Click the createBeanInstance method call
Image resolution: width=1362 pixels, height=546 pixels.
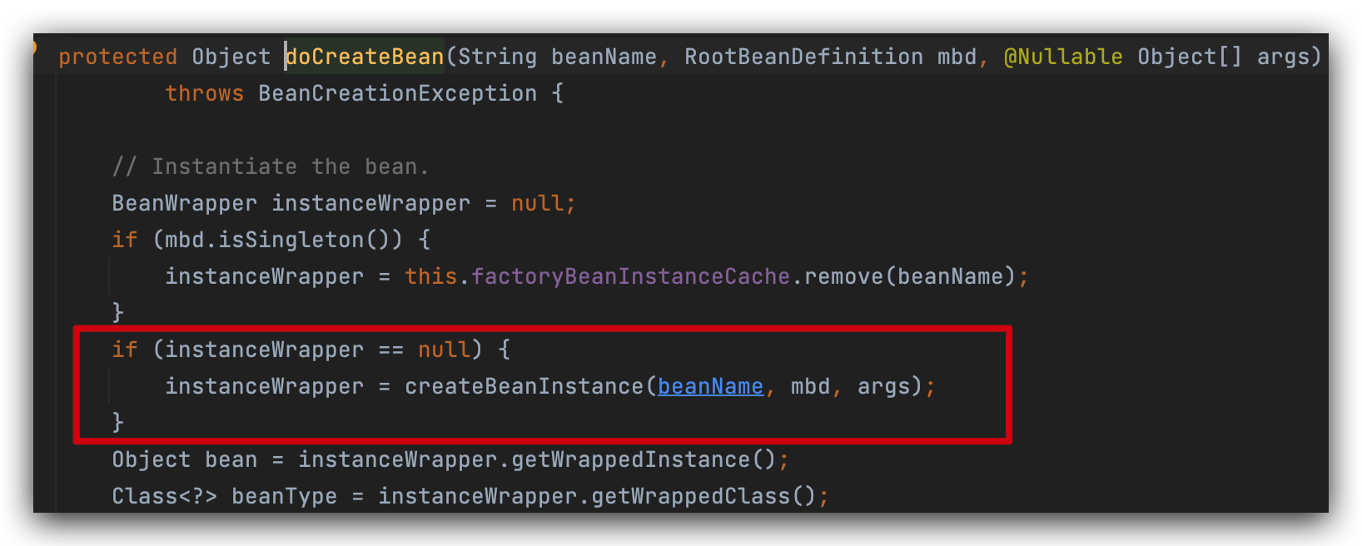click(524, 386)
